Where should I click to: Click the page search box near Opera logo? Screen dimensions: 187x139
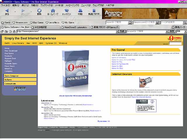[x=175, y=44]
